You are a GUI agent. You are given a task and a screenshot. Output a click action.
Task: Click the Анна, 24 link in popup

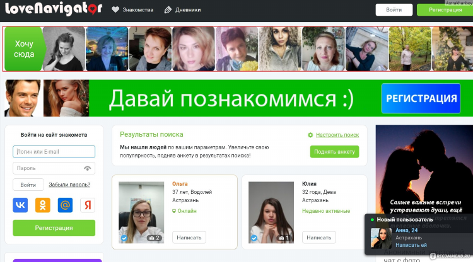[x=407, y=230]
